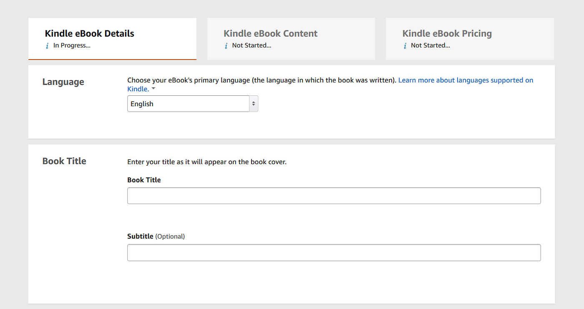Click the Subtitle (Optional) field label
Screen dimensions: 584x309
pos(156,237)
